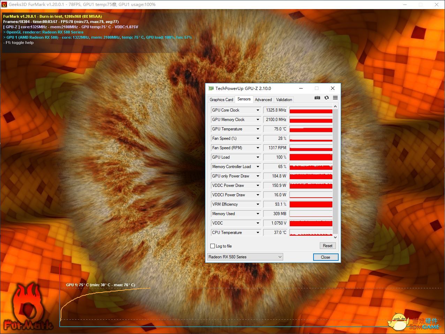Click the GPU-Z screenshot camera icon
Viewport: 445px width, 334px height.
[x=317, y=98]
